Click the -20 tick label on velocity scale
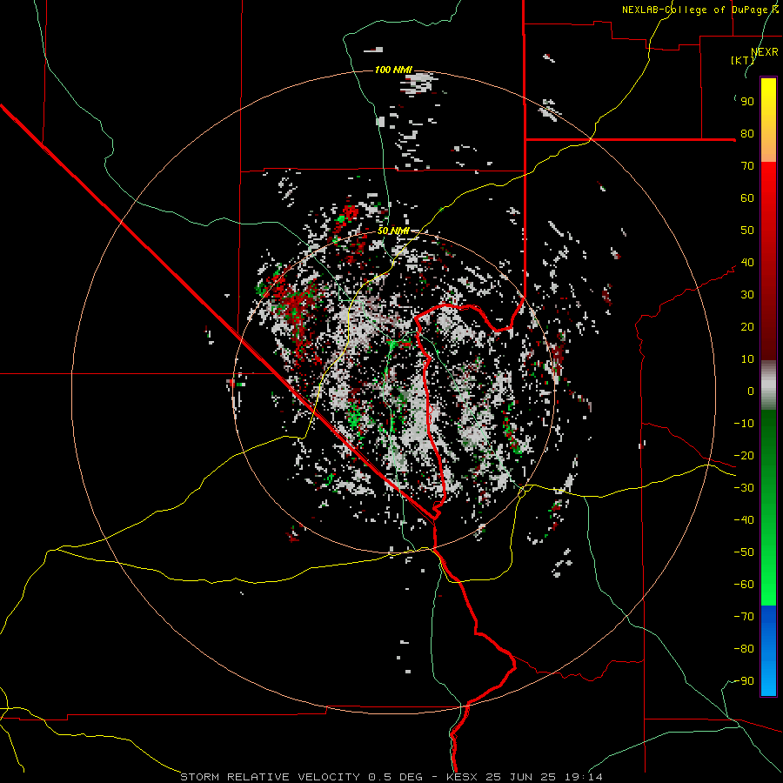 (x=744, y=455)
